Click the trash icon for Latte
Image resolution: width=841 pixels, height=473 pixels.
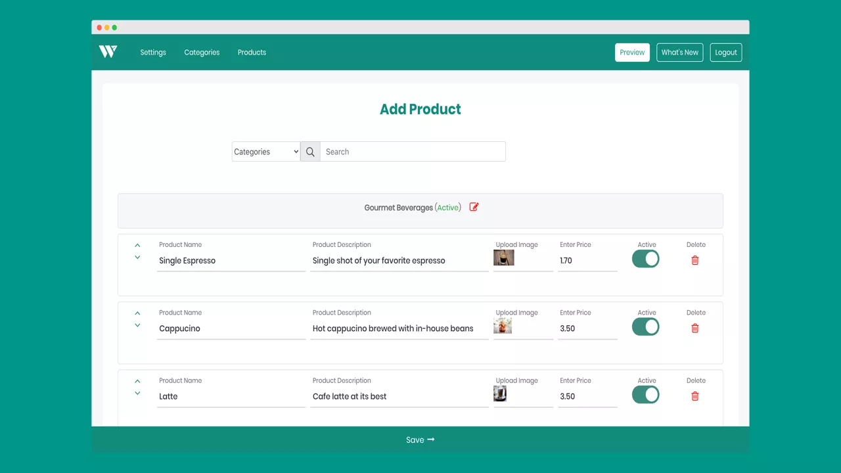(695, 396)
